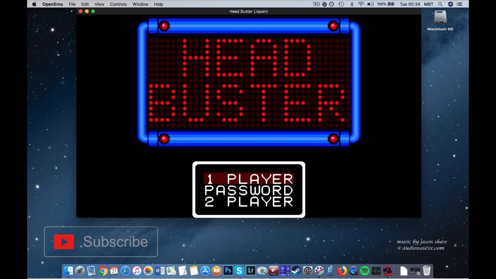This screenshot has width=496, height=279.
Task: Click Head Buster (Japan) window title
Action: [x=248, y=11]
